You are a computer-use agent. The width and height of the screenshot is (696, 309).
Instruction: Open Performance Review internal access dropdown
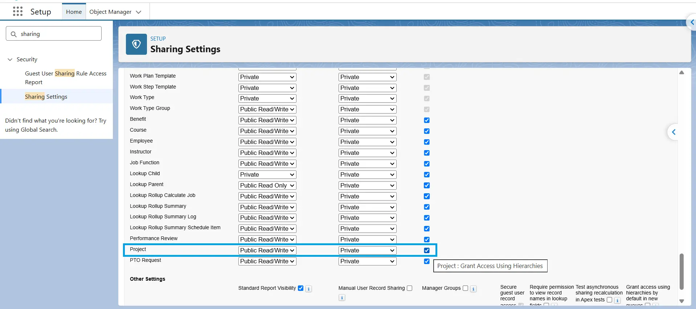pyautogui.click(x=267, y=239)
